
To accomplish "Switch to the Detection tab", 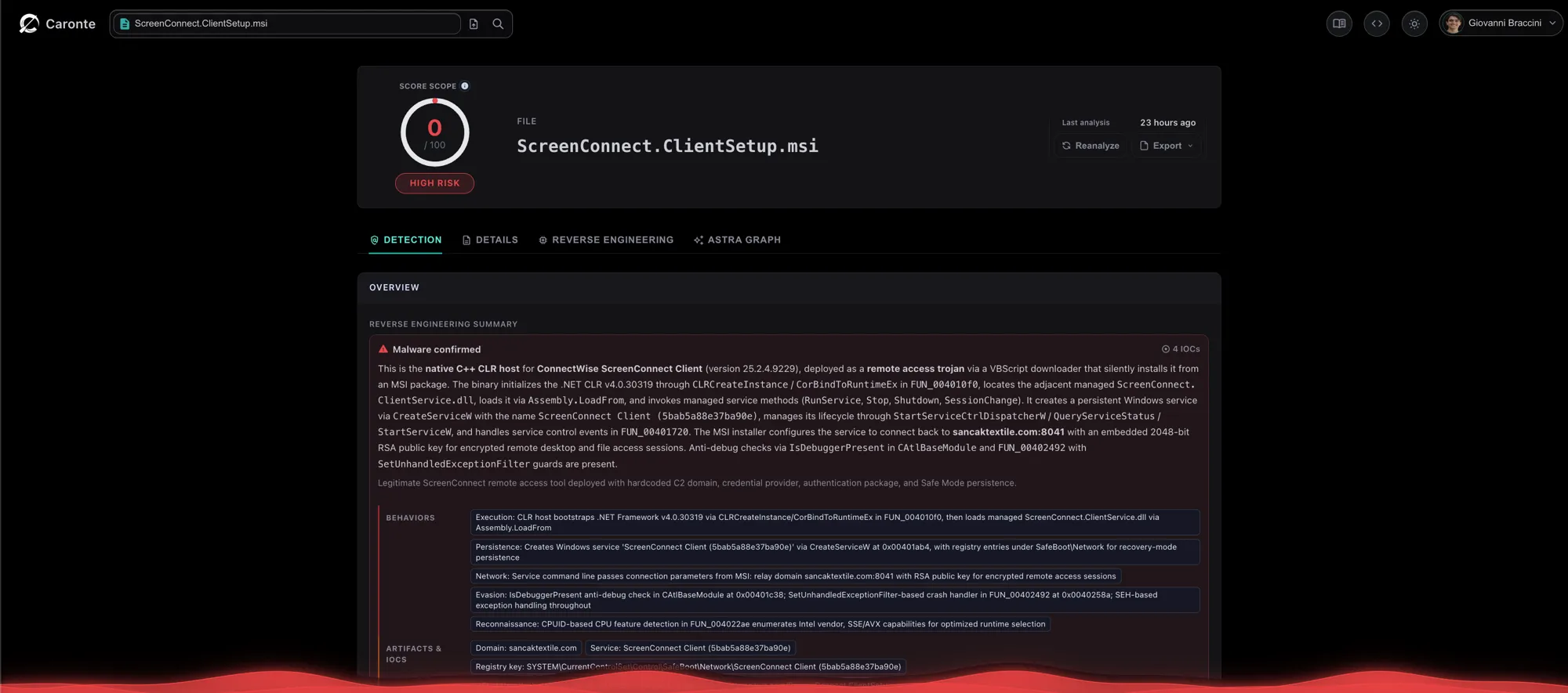I will click(405, 240).
